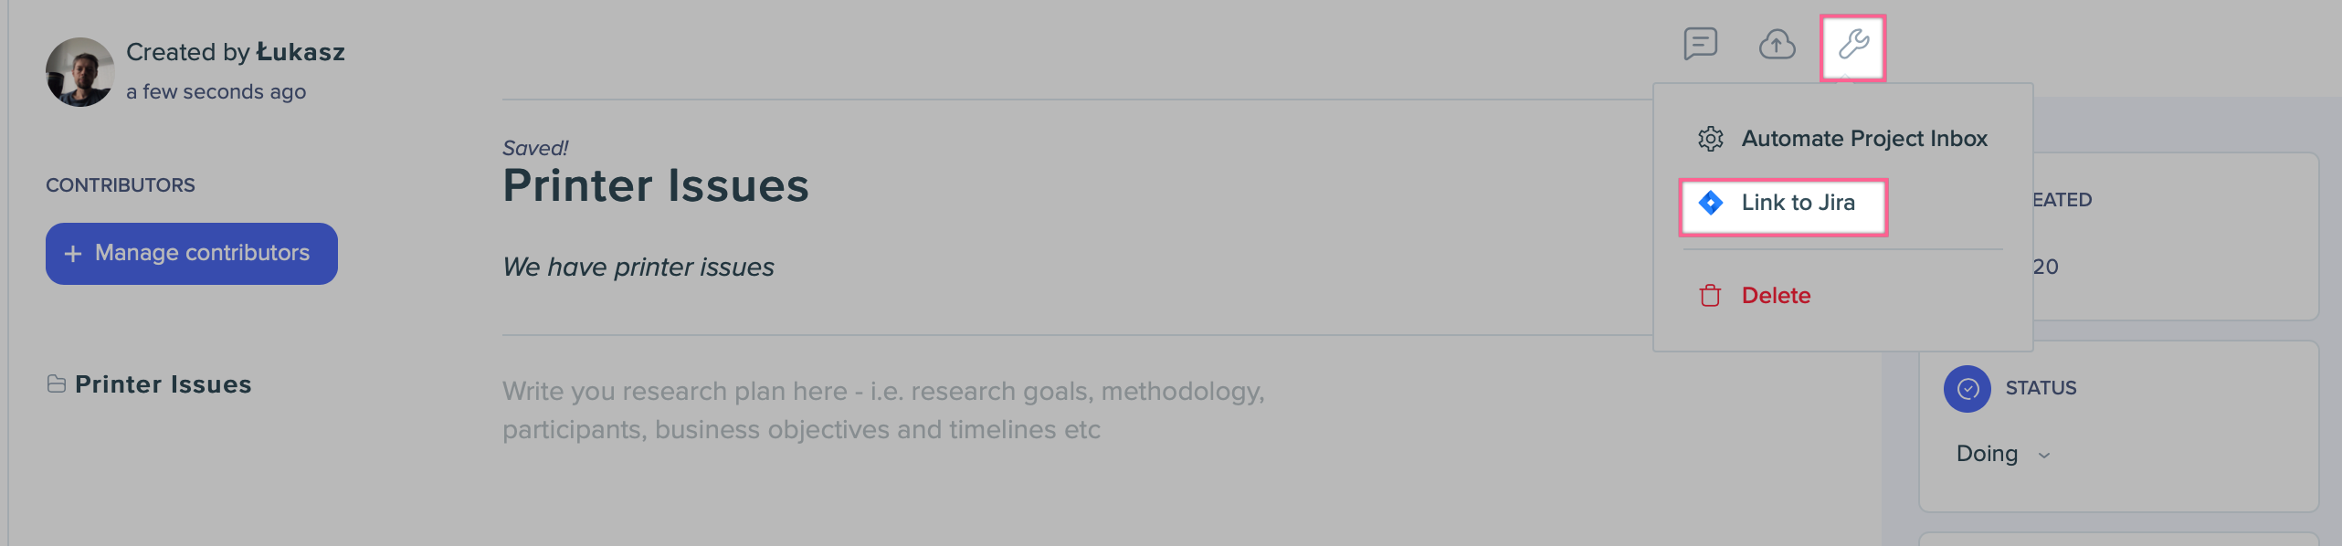Viewport: 2342px width, 546px height.
Task: Click the cloud upload icon
Action: pos(1777,44)
